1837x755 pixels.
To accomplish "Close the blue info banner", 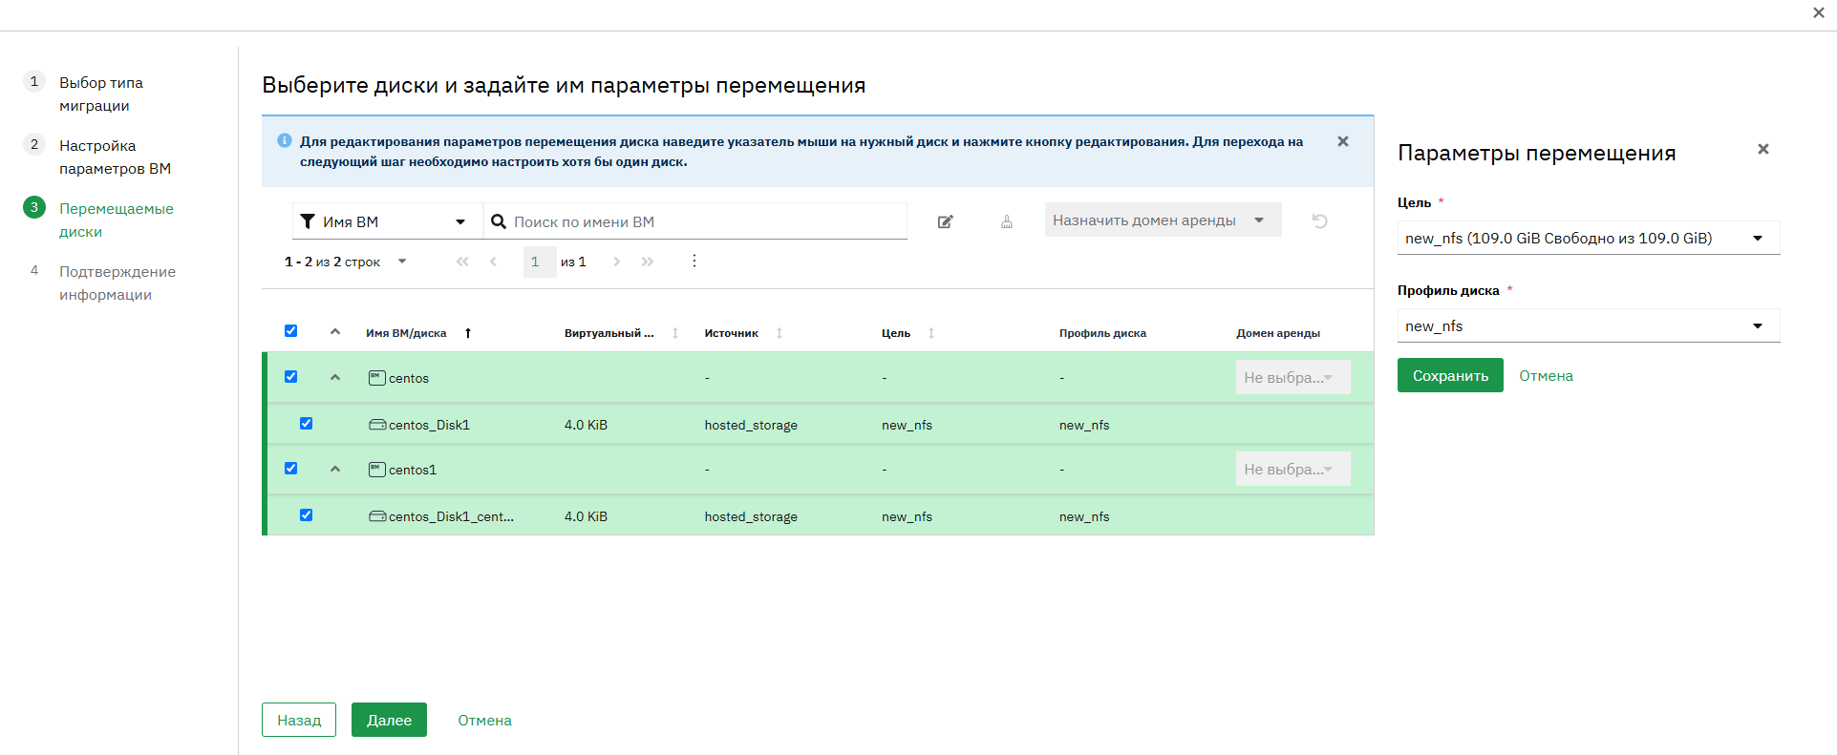I will point(1343,141).
